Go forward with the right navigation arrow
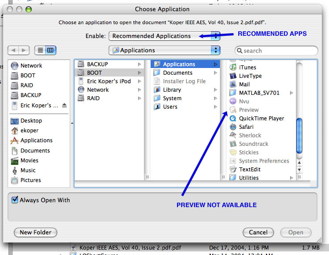Screen dimensions: 329x255 coord(24,50)
